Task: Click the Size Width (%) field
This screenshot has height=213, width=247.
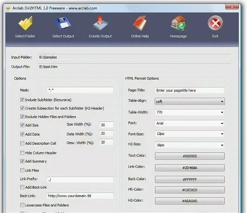Action: (x=106, y=125)
